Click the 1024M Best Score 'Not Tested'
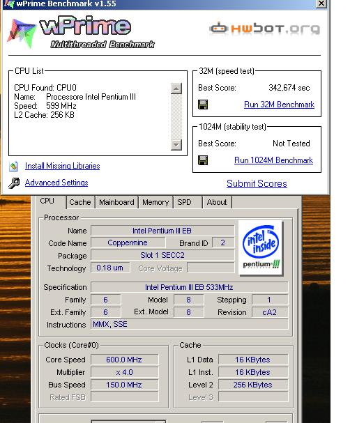Screen dimensions: 357x423 click(x=291, y=144)
